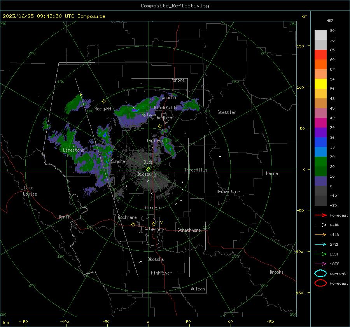Select the Calgary label
The height and width of the screenshot is (327, 350).
click(x=152, y=229)
